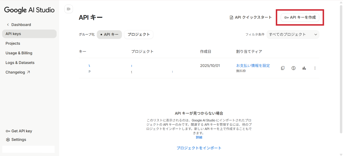Go to Projects in the sidebar
This screenshot has width=343, height=156.
coord(13,44)
